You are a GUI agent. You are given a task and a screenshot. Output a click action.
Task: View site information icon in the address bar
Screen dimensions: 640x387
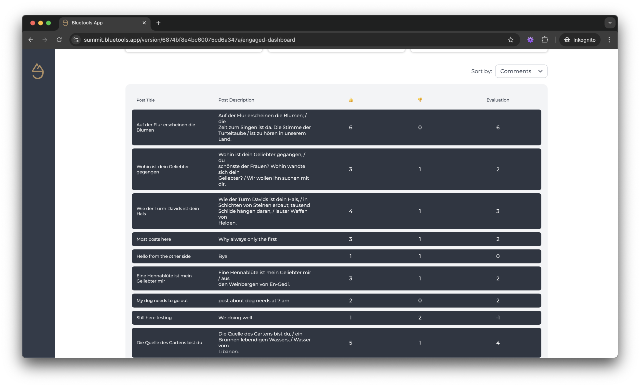click(76, 40)
